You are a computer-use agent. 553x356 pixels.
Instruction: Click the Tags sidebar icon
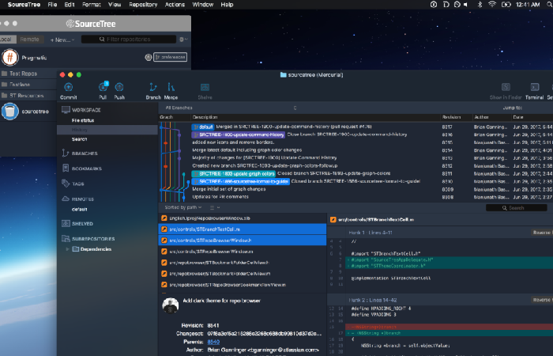[x=66, y=184]
